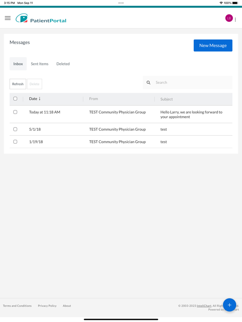
Task: Tap the battery status indicator
Action: pos(235,3)
